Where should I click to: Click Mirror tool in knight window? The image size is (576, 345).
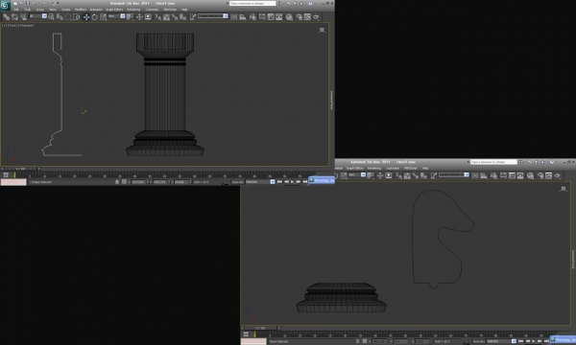pyautogui.click(x=475, y=176)
